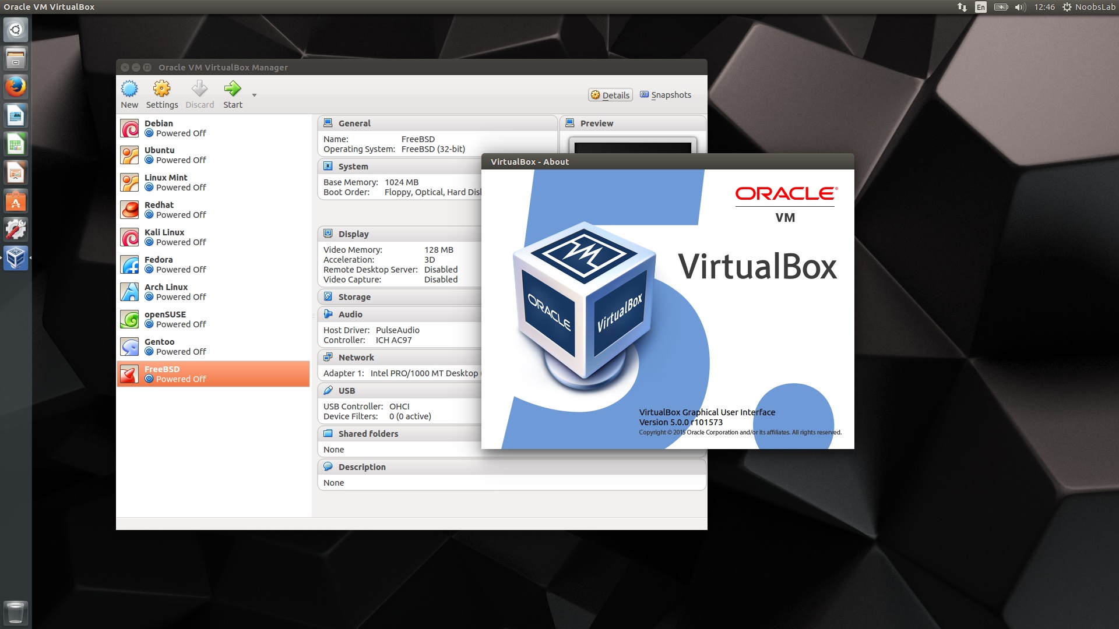Create a new virtual machine with the New icon

pyautogui.click(x=129, y=93)
